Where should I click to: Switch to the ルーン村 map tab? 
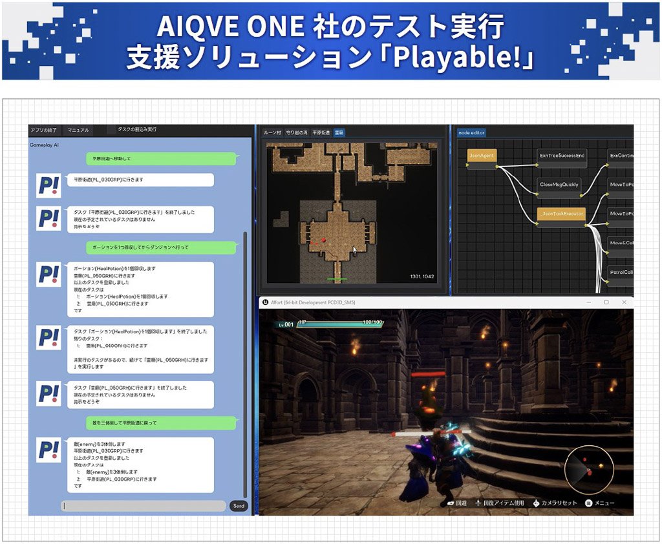tap(272, 132)
